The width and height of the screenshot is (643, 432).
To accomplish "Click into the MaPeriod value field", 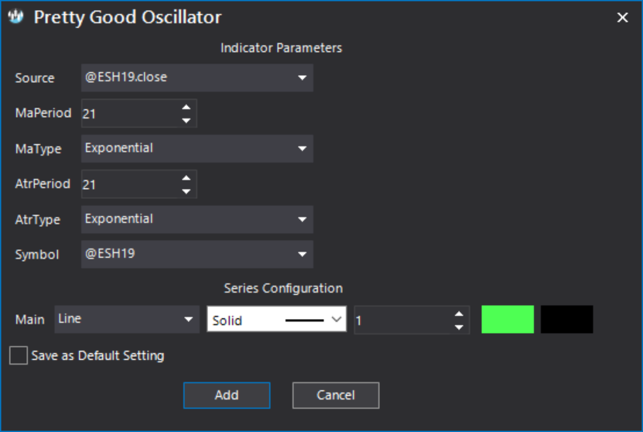I will [131, 113].
